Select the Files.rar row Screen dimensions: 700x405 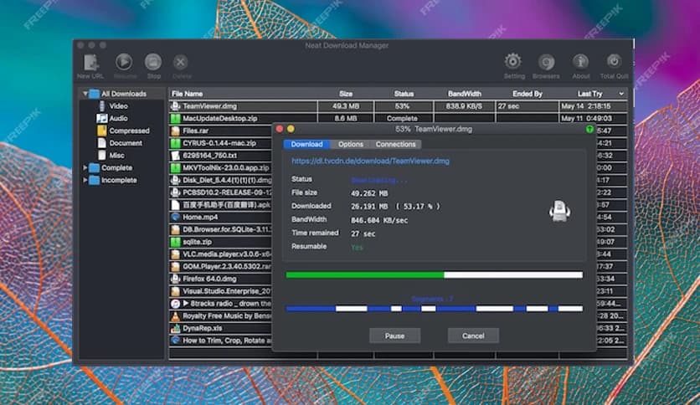pyautogui.click(x=221, y=131)
